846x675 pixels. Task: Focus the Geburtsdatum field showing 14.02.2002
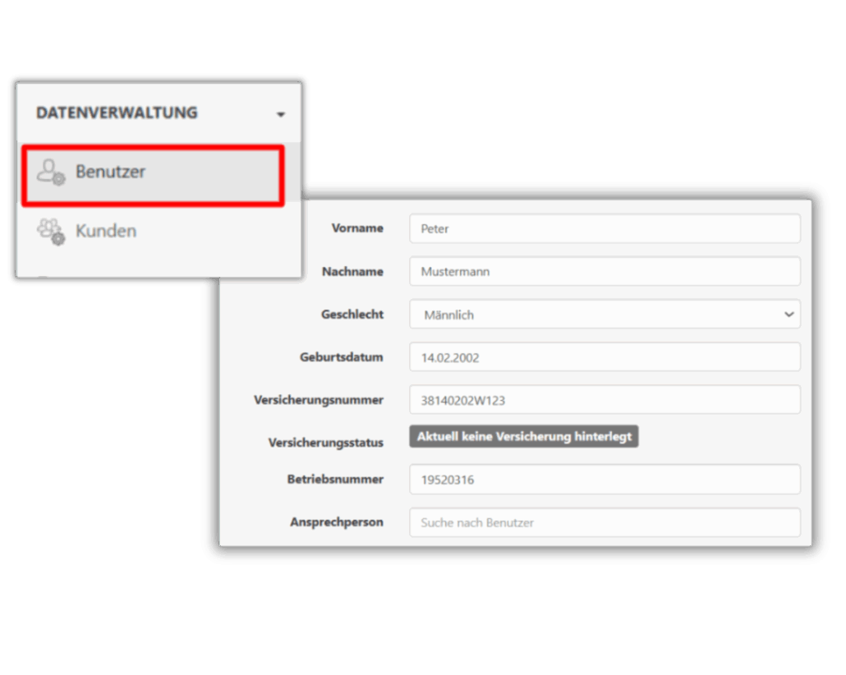point(604,357)
